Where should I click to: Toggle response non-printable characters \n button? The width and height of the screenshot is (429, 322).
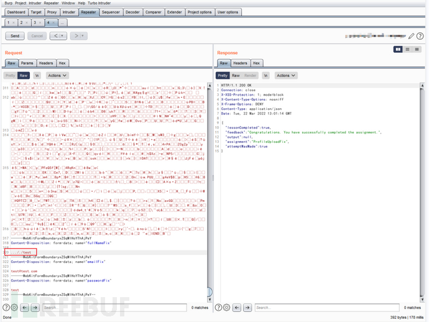pos(265,75)
